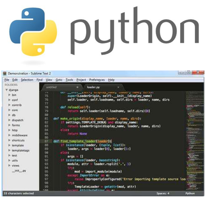Click the Python snake logo
Screen dimensions: 207x199
click(x=33, y=32)
